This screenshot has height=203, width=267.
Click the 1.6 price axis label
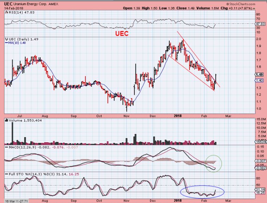click(259, 67)
